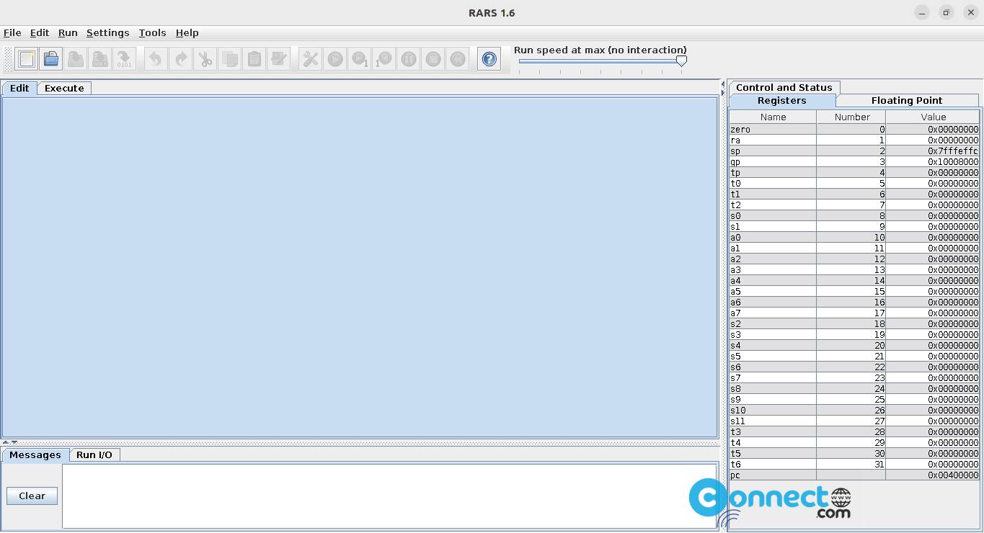Viewport: 984px width, 533px height.
Task: Select the Messages tab
Action: tap(35, 454)
